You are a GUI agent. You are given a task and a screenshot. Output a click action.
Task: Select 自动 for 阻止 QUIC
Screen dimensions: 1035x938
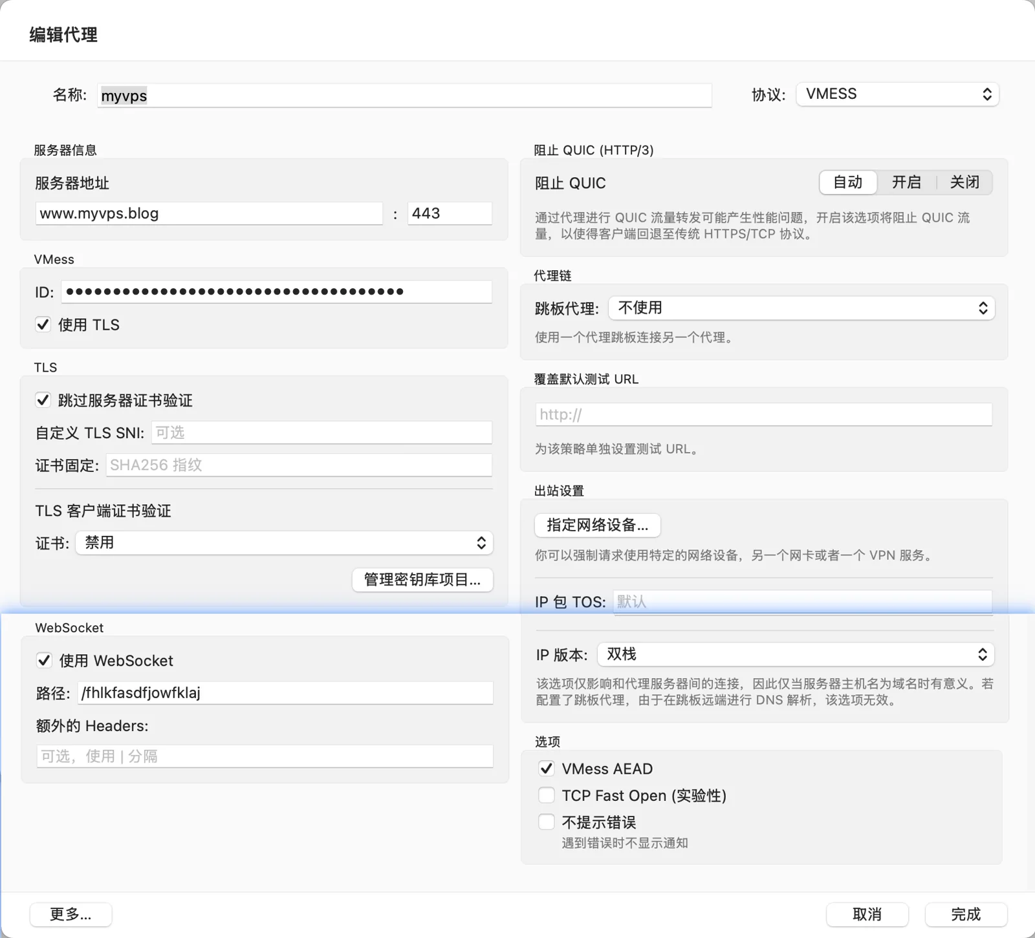point(847,183)
